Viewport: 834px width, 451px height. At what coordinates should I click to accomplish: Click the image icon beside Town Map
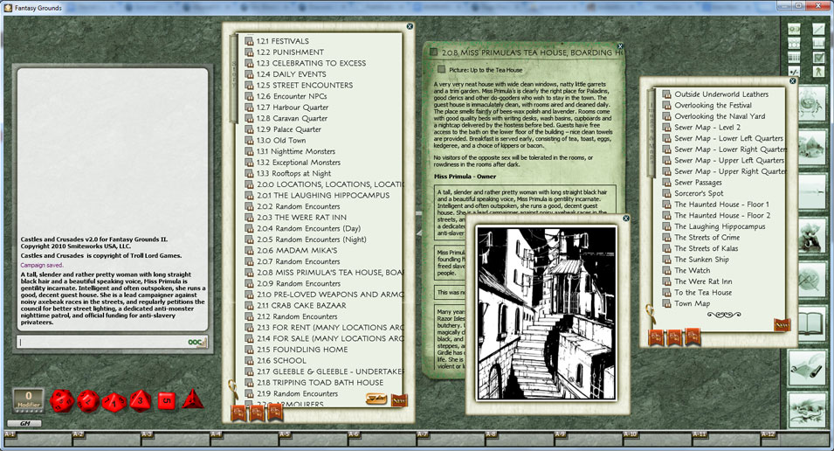(666, 304)
